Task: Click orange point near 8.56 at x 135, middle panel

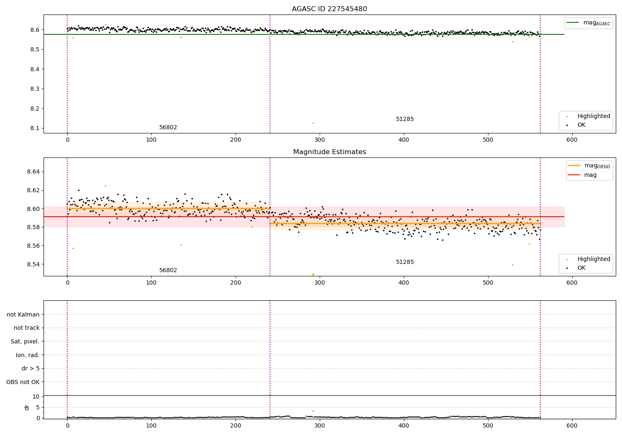Action: click(181, 245)
